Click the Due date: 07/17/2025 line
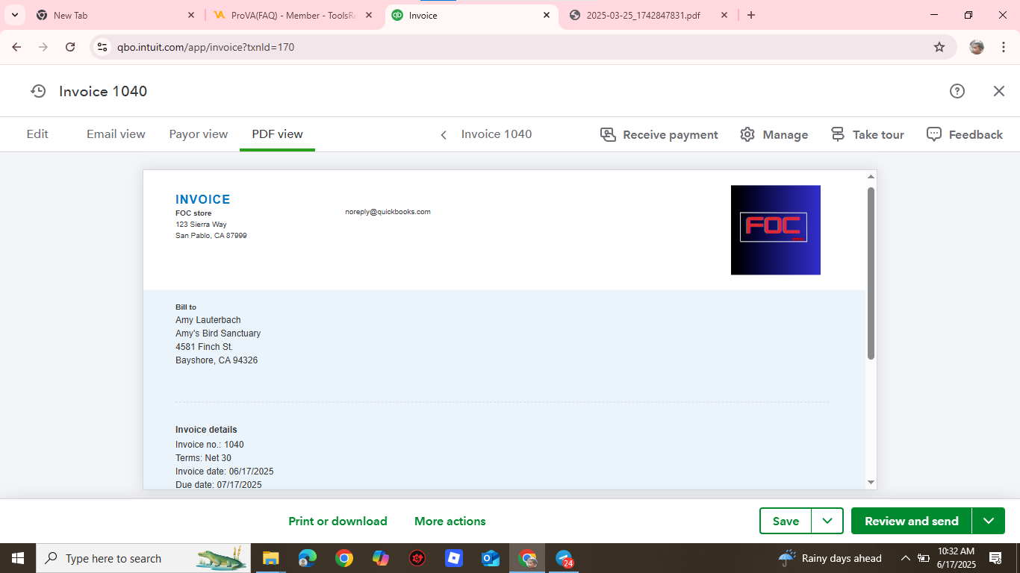Image resolution: width=1020 pixels, height=573 pixels. click(219, 485)
